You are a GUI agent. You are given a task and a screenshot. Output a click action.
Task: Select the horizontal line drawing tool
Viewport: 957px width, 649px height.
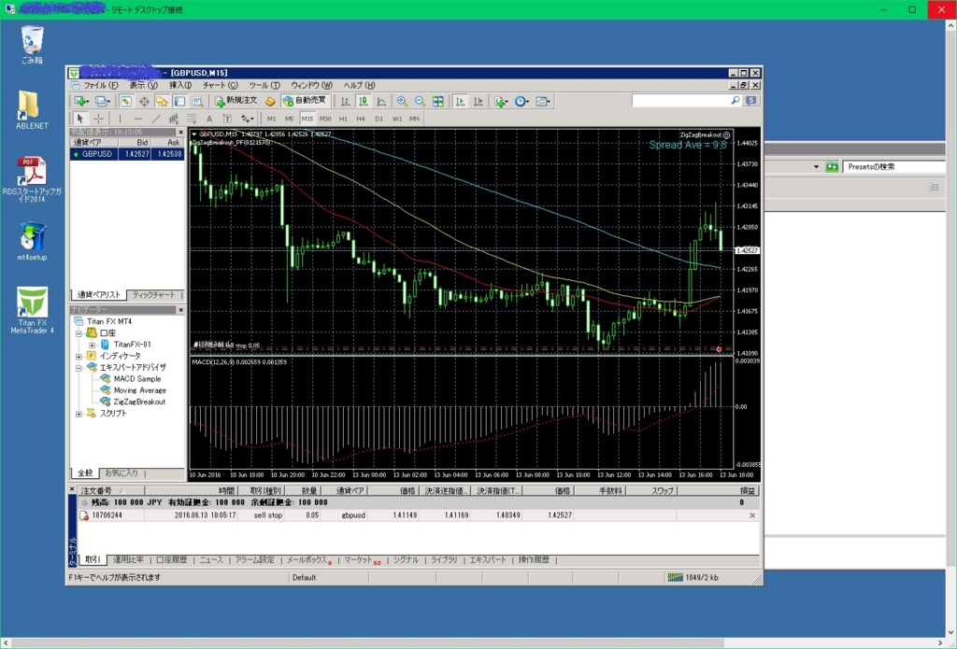[x=137, y=117]
